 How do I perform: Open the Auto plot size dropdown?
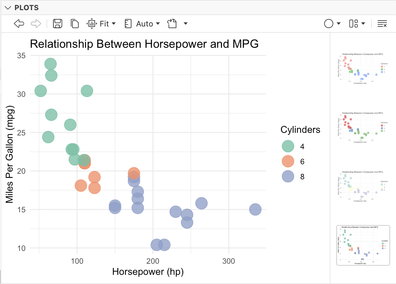tap(143, 24)
